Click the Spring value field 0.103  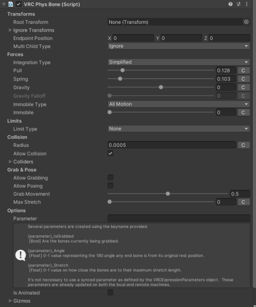(x=226, y=79)
